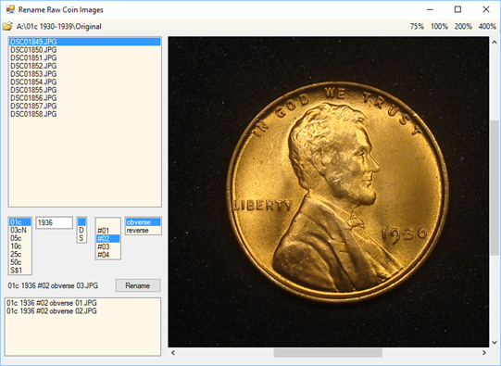This screenshot has width=501, height=366.
Task: Click the image scroll-down arrow
Action: pos(495,342)
